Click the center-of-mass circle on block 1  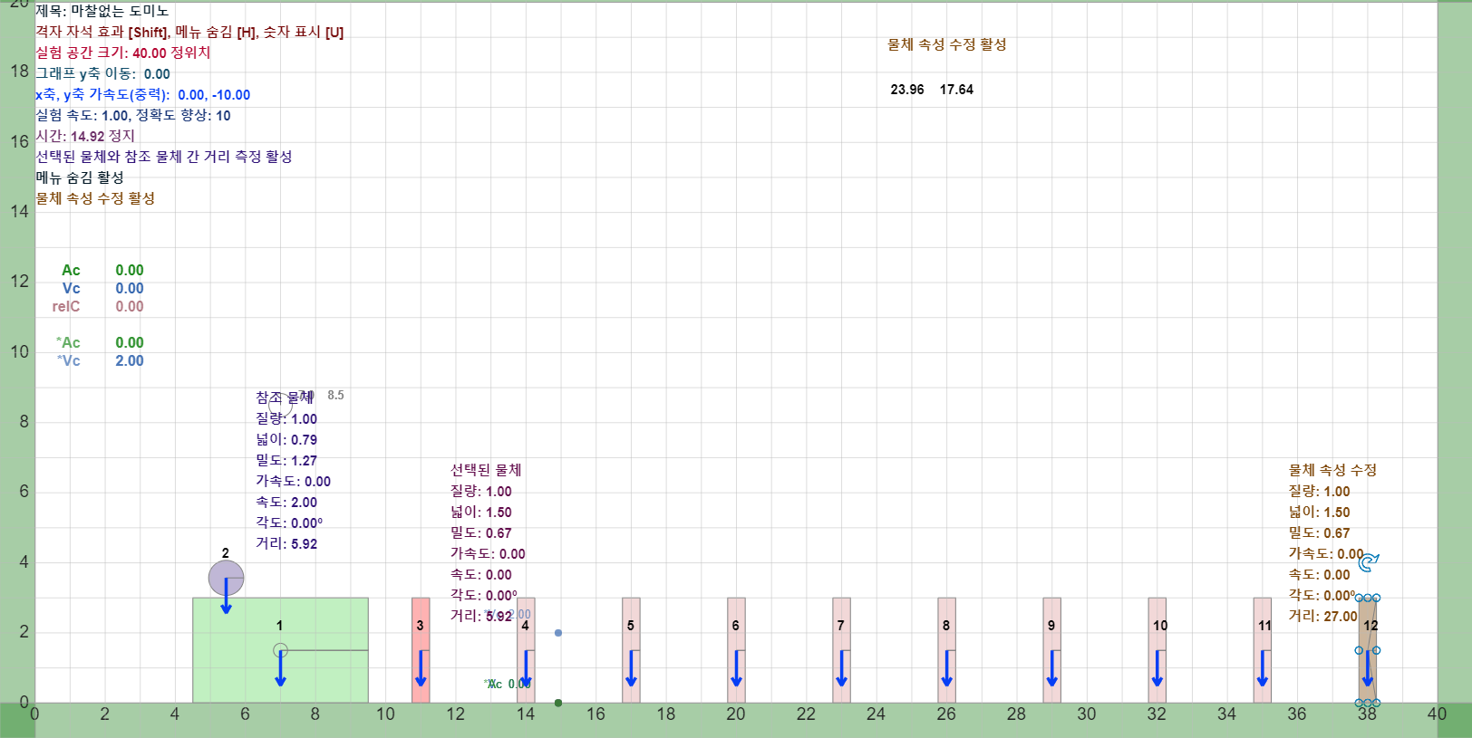tap(280, 650)
